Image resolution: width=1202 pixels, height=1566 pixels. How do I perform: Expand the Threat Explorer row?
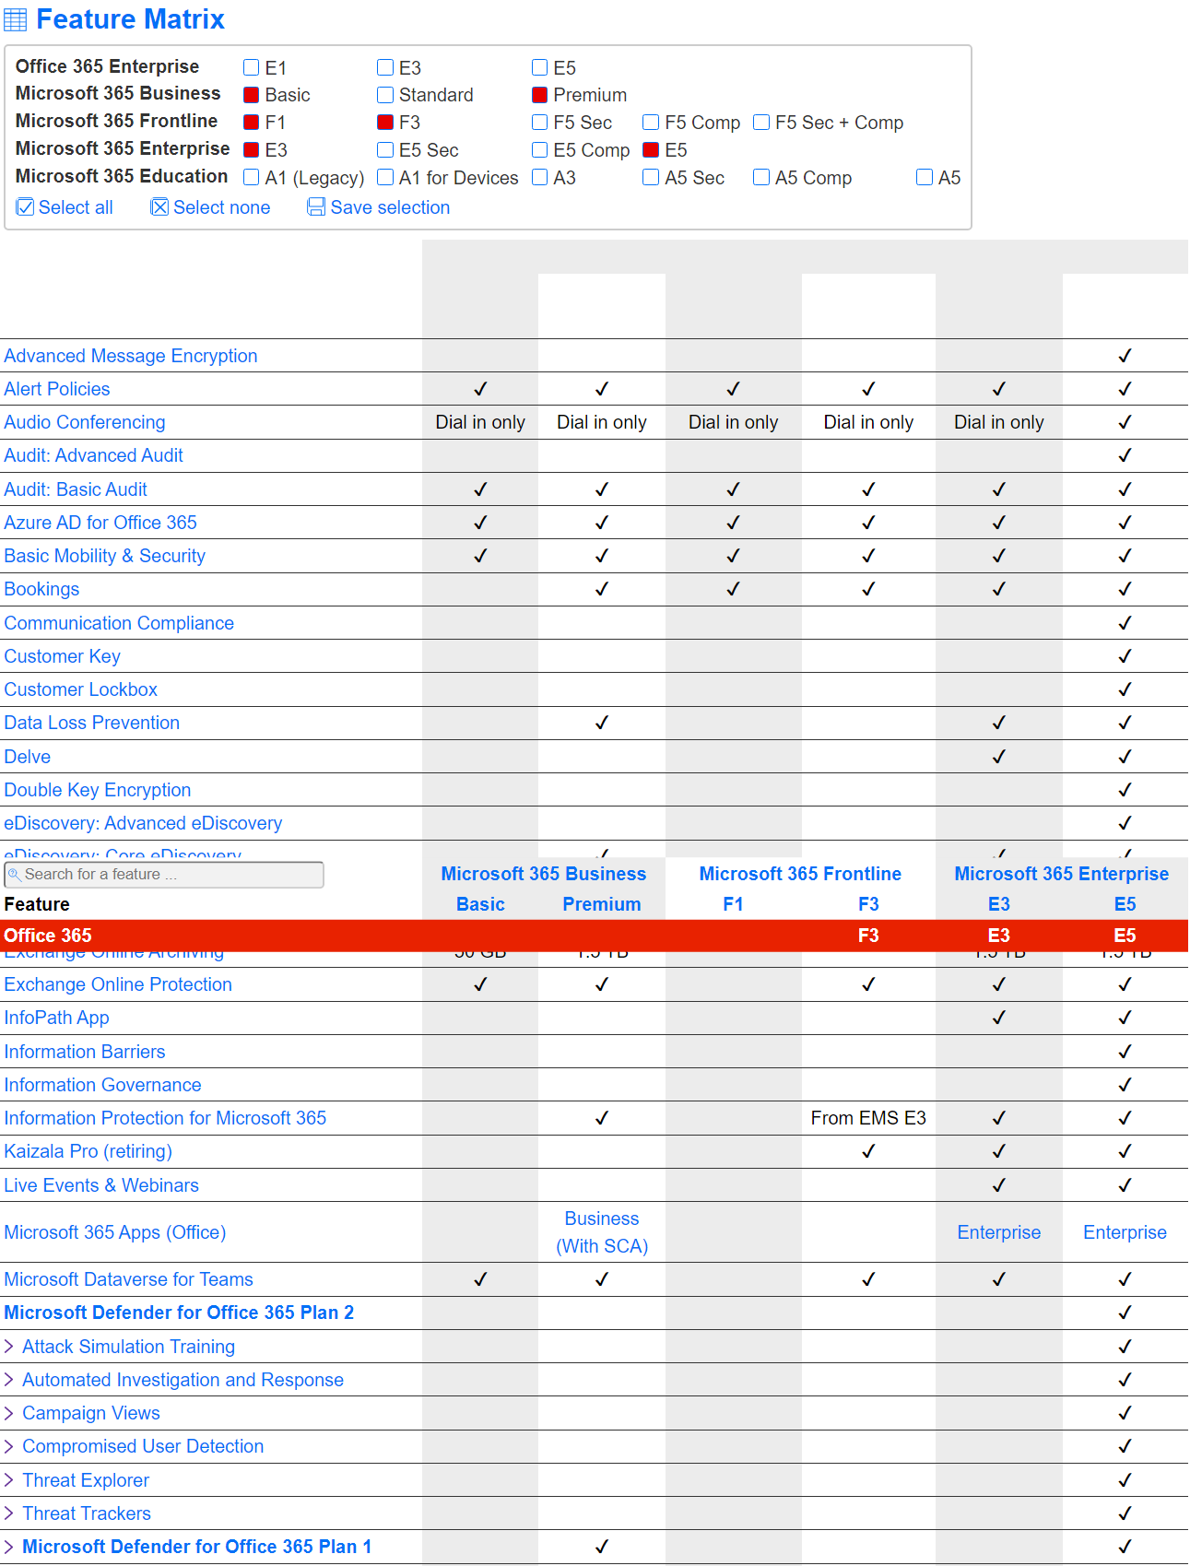[x=9, y=1480]
